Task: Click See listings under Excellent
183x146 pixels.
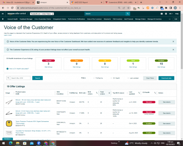Action: (x=161, y=67)
